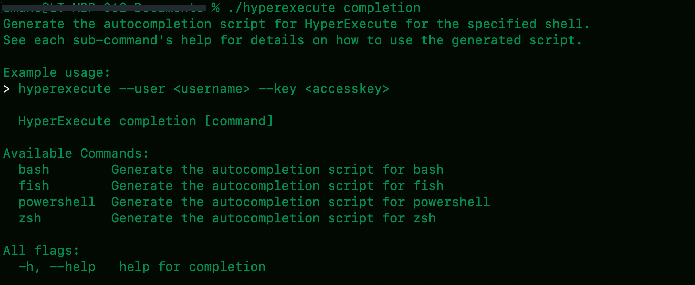This screenshot has height=285, width=695.
Task: Click the word HyperExecute in the description line
Action: click(351, 24)
